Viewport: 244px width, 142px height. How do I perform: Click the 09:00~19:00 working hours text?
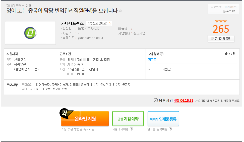76,74
